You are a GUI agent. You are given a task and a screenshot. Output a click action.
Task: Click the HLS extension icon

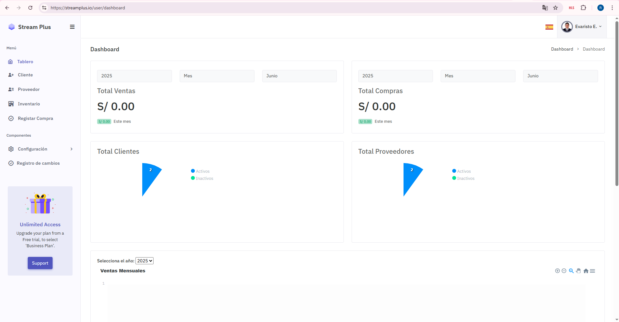pos(572,8)
